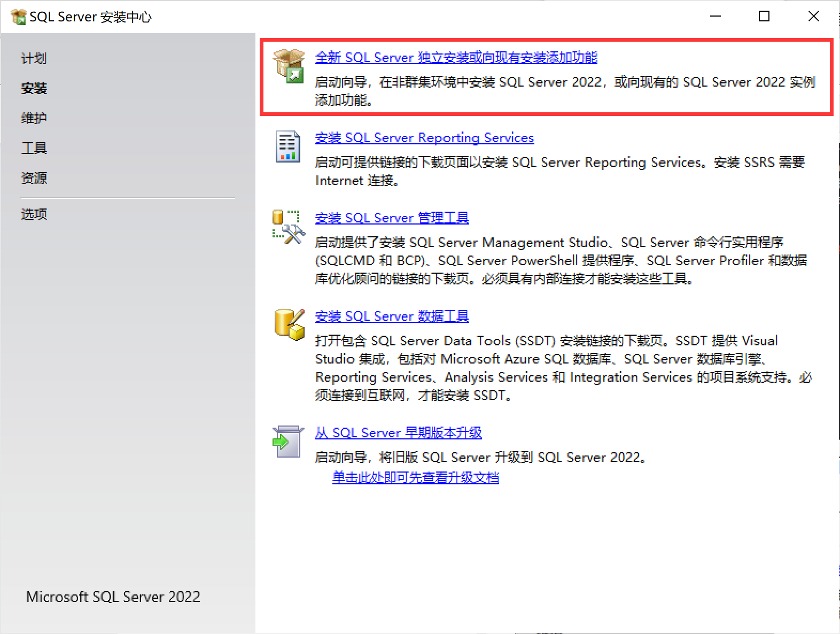Select the 安装 sidebar item
Image resolution: width=840 pixels, height=634 pixels.
34,88
